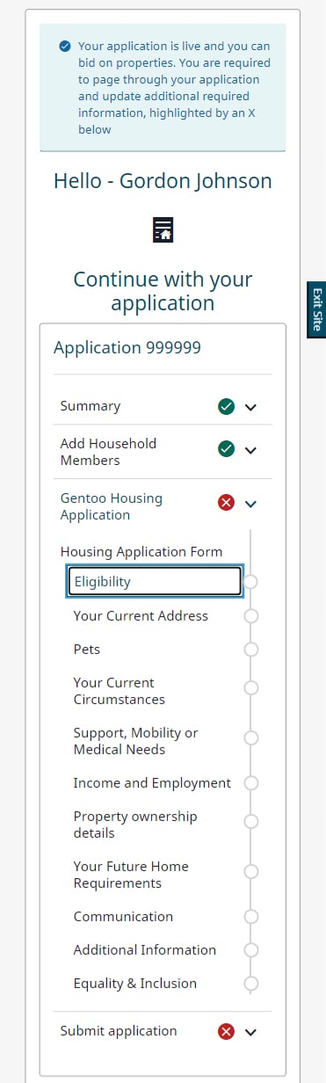This screenshot has height=1083, width=326.
Task: Click the house document icon below greeting
Action: coord(163,229)
